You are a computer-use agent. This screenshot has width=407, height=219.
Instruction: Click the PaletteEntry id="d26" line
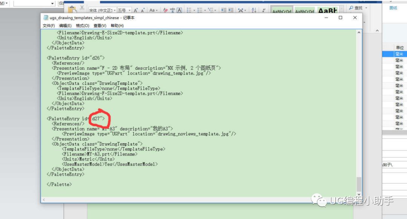pyautogui.click(x=75, y=58)
